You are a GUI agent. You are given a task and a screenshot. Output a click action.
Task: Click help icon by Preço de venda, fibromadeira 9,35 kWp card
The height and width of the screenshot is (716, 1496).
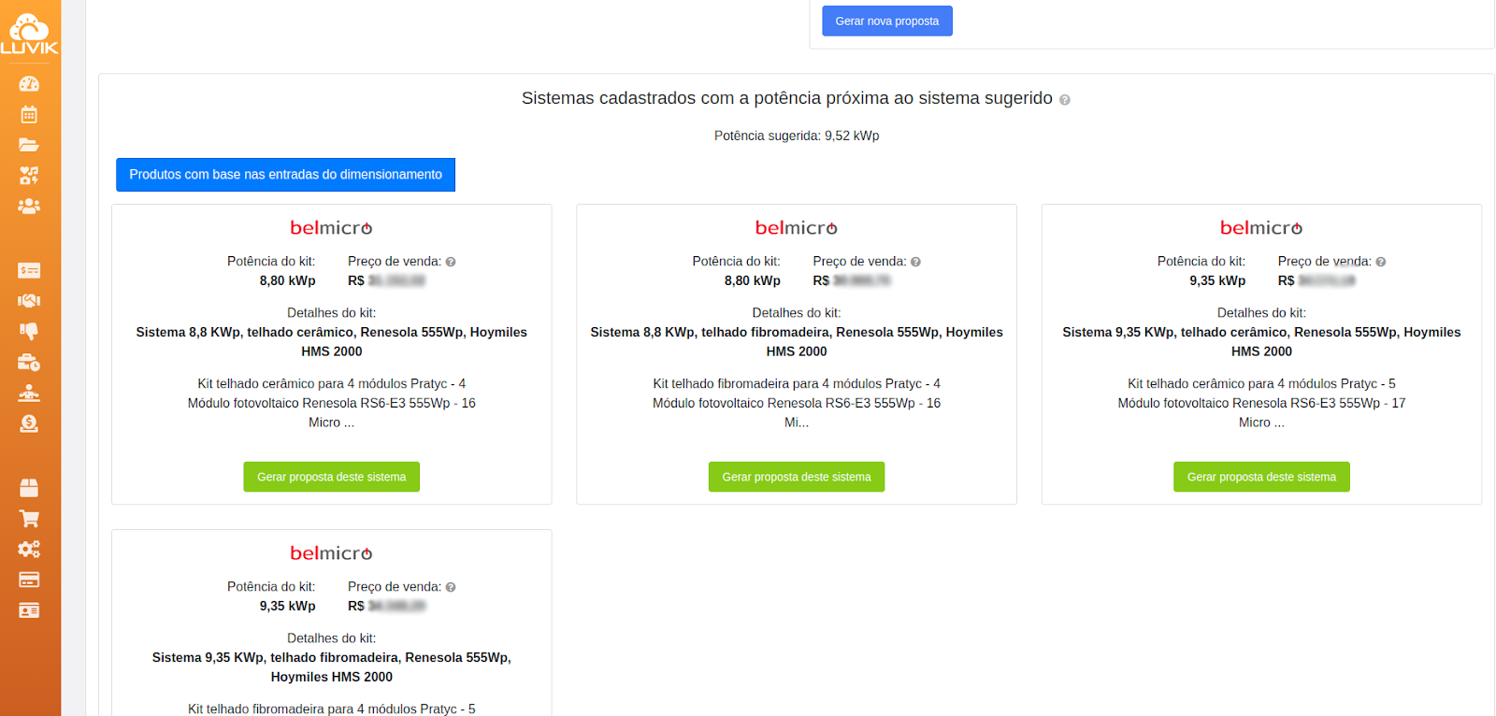451,587
